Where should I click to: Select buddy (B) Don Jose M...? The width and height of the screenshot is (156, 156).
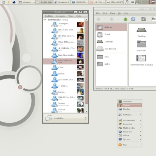tap(64, 37)
